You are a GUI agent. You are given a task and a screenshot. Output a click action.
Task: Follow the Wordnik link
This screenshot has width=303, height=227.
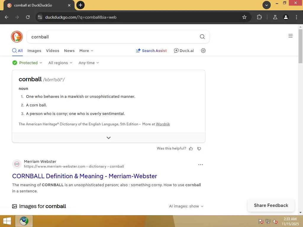[x=163, y=124]
